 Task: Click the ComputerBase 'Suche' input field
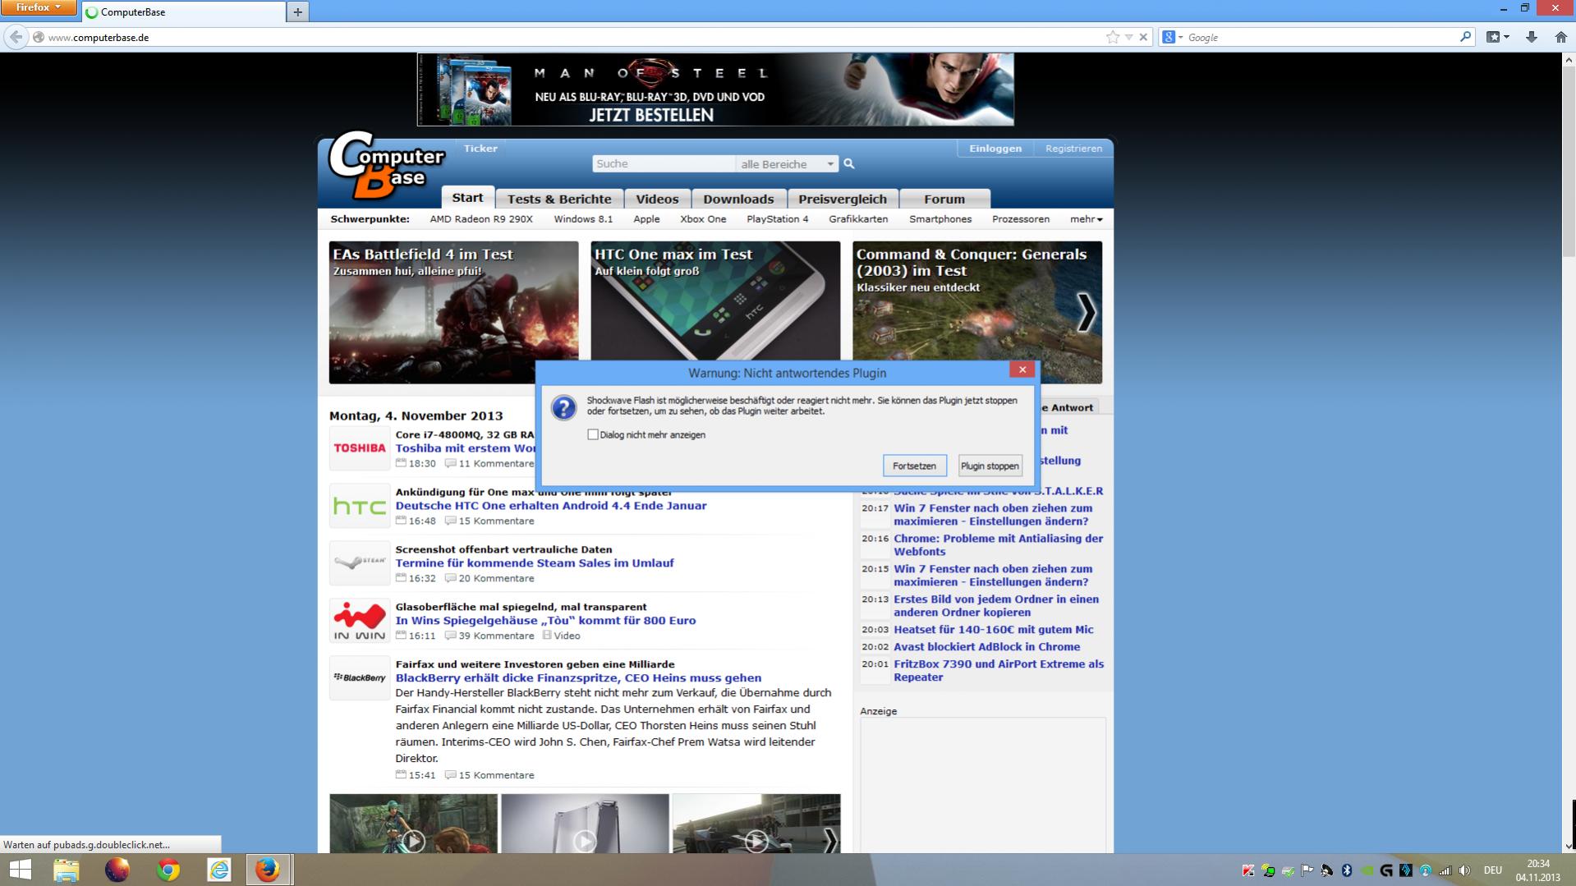point(664,163)
